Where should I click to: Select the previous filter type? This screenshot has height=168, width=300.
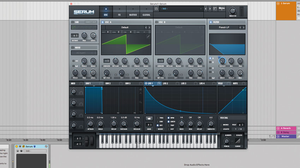240,27
